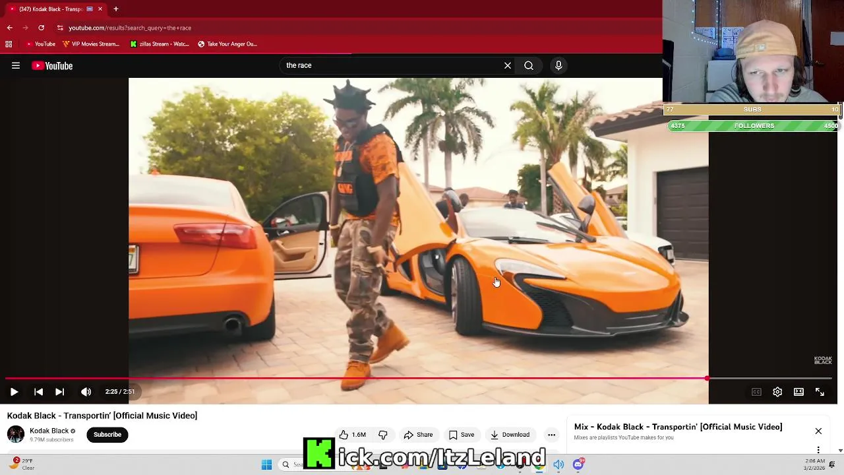Open site info icon beside the URL
This screenshot has height=475, width=844.
pyautogui.click(x=60, y=28)
